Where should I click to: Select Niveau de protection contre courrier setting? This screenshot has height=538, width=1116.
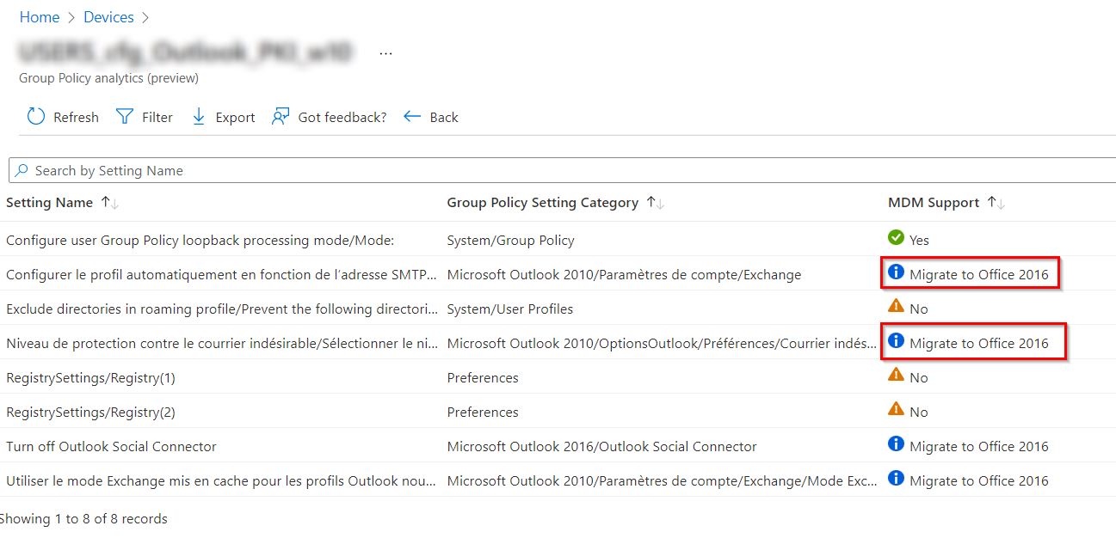223,343
